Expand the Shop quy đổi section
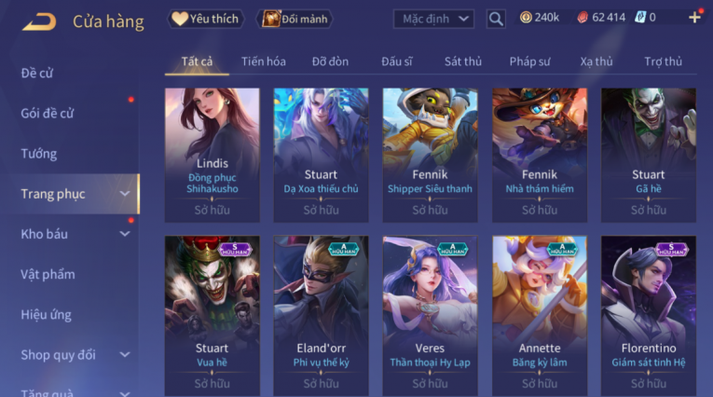Image resolution: width=713 pixels, height=397 pixels. pos(125,355)
